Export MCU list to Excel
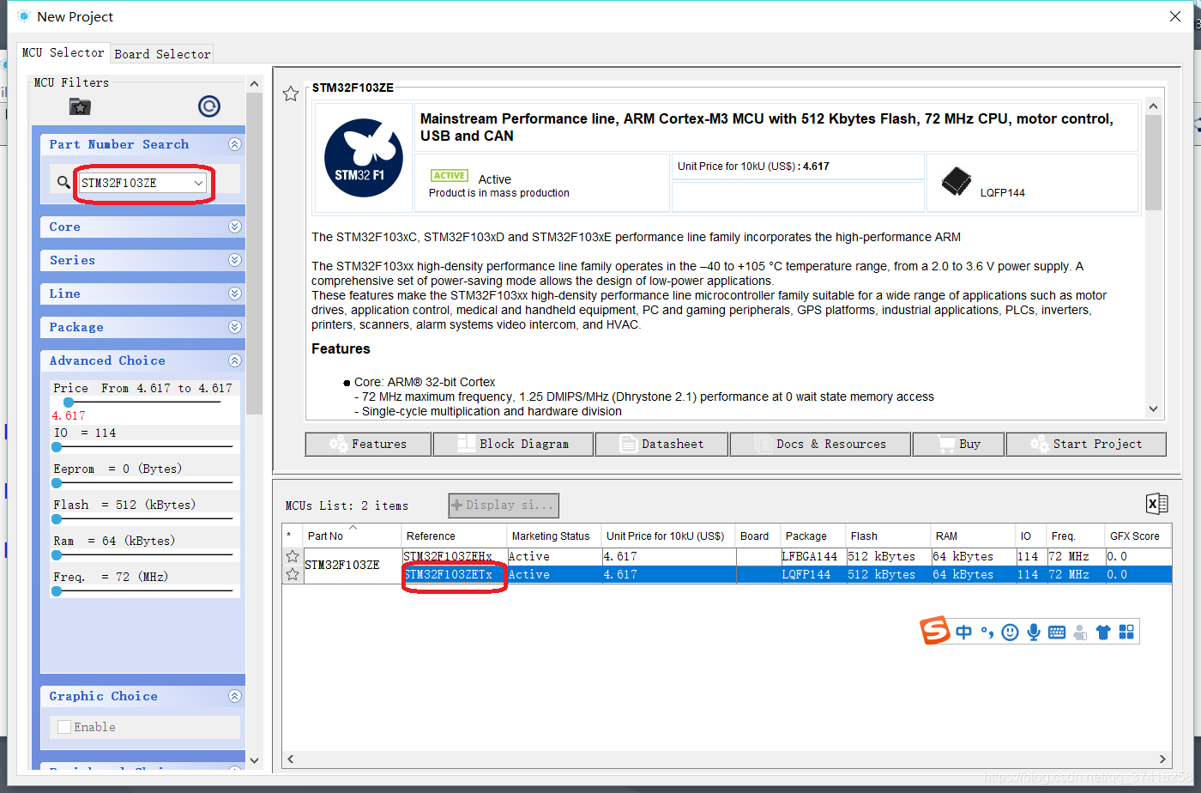Image resolution: width=1201 pixels, height=793 pixels. click(1156, 504)
